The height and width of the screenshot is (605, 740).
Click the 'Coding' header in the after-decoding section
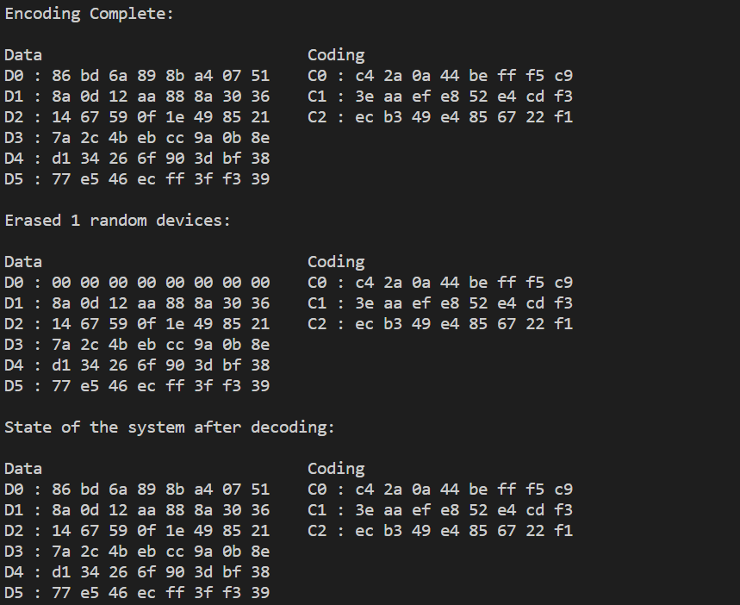(336, 469)
